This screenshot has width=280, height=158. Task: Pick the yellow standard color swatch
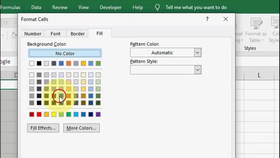click(x=54, y=114)
